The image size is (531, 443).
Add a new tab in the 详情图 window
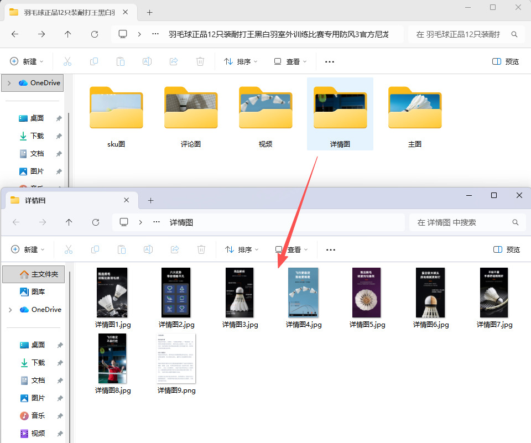(x=150, y=201)
